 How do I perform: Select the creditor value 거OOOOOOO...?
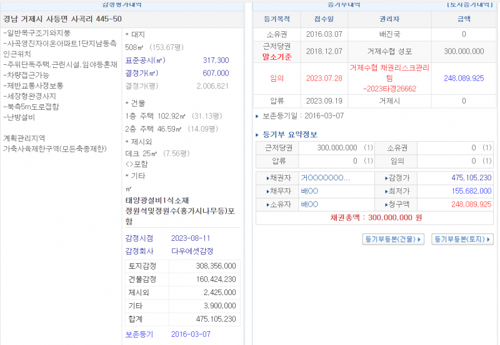[325, 178]
